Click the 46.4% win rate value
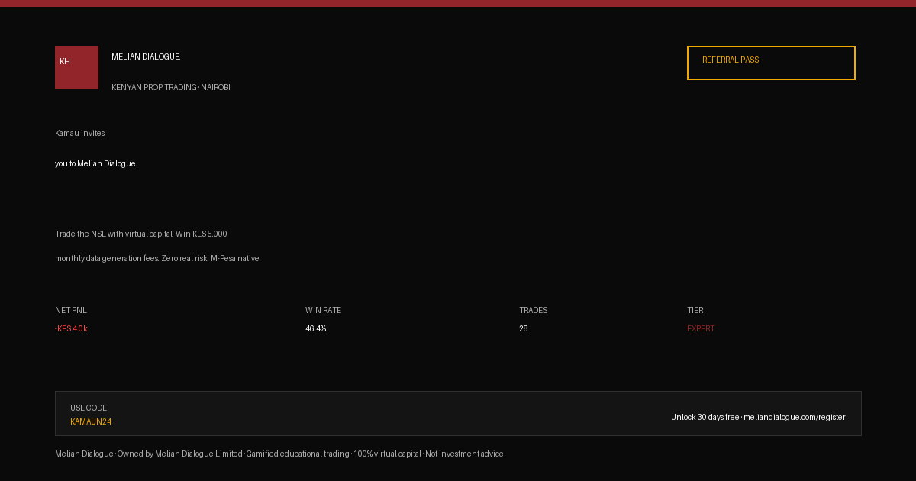This screenshot has width=916, height=481. (316, 329)
